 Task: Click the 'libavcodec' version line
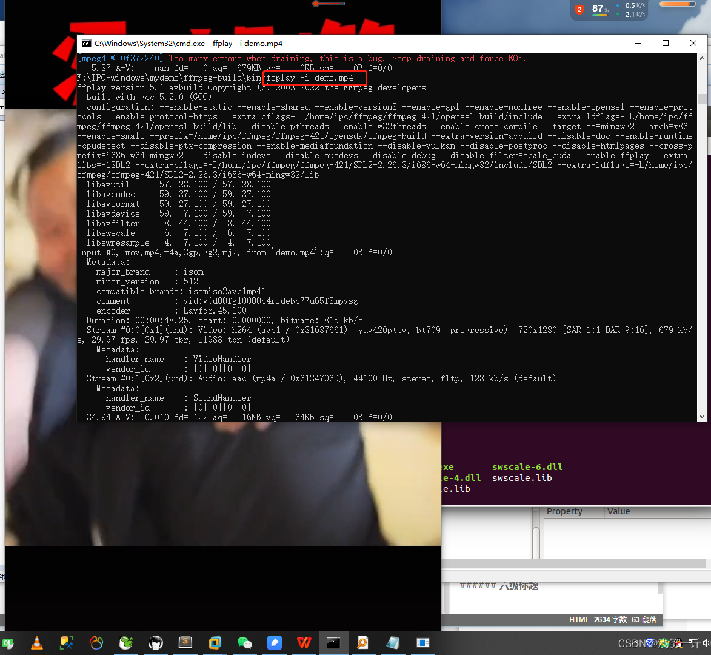point(179,194)
